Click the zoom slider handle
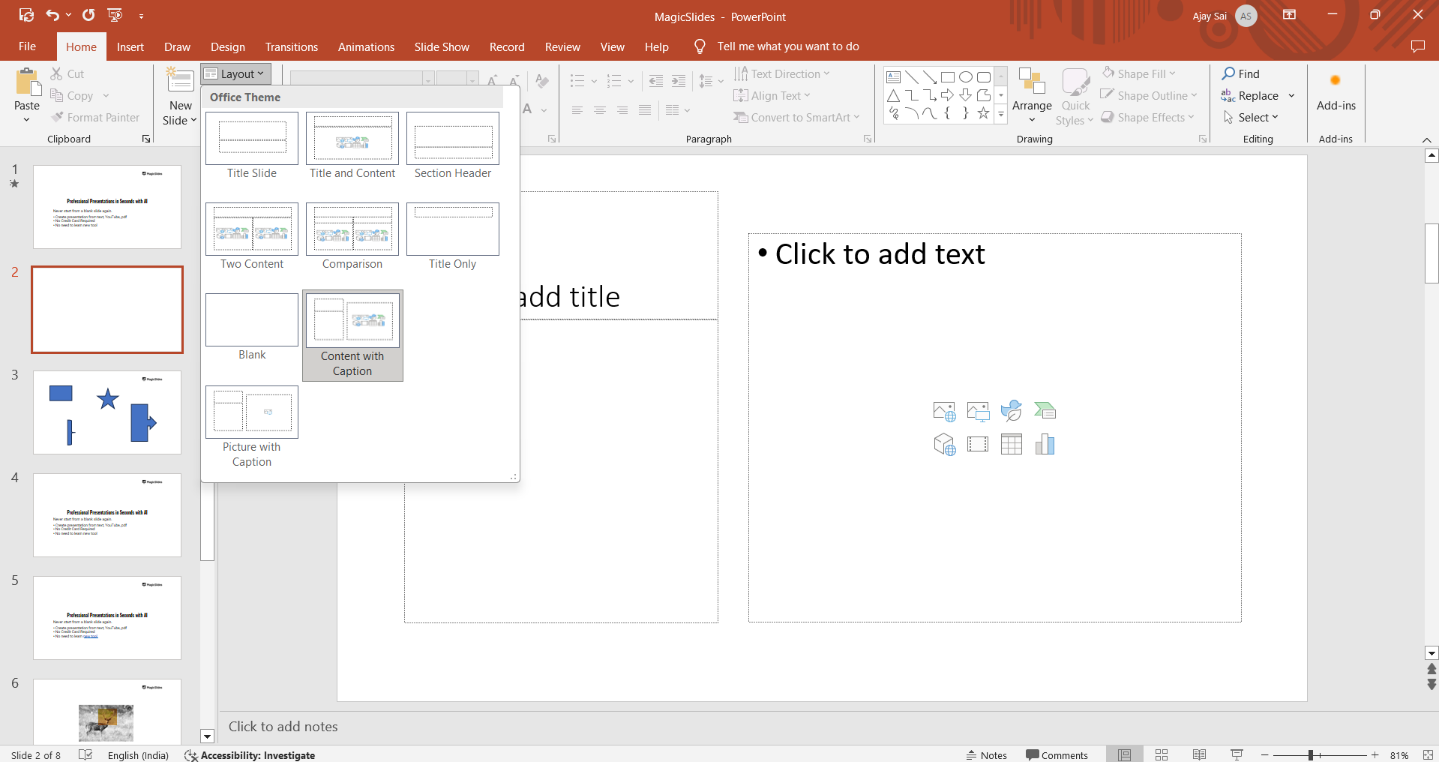 (x=1311, y=754)
